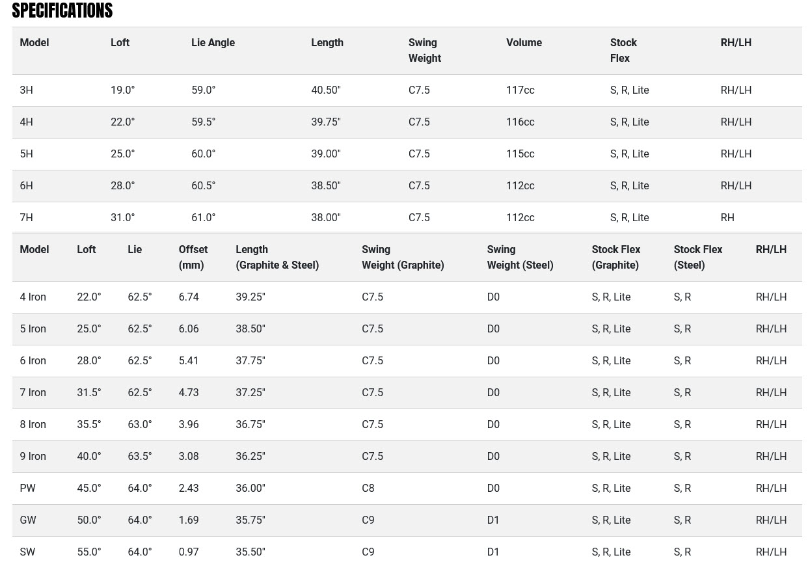This screenshot has height=564, width=810.
Task: Click the Swing Weight (Steel) header
Action: [x=520, y=257]
